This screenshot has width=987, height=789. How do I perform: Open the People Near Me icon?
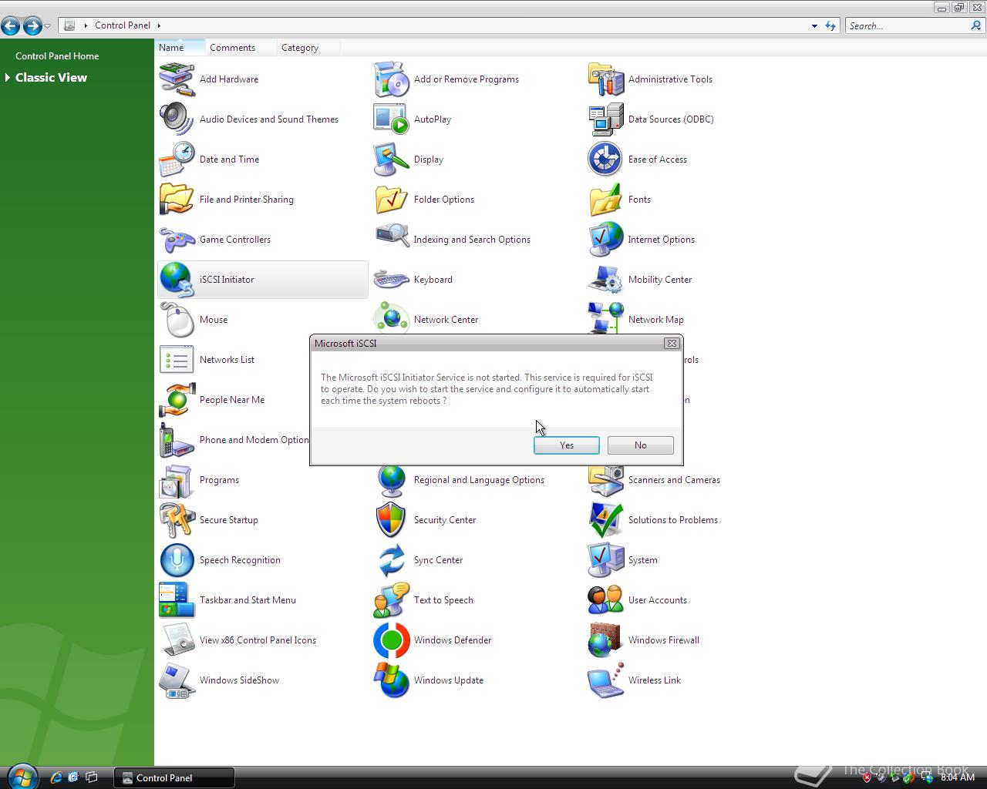coord(177,400)
